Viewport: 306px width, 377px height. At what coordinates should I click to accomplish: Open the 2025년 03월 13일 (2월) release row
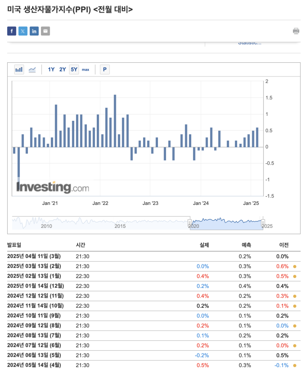(x=34, y=266)
